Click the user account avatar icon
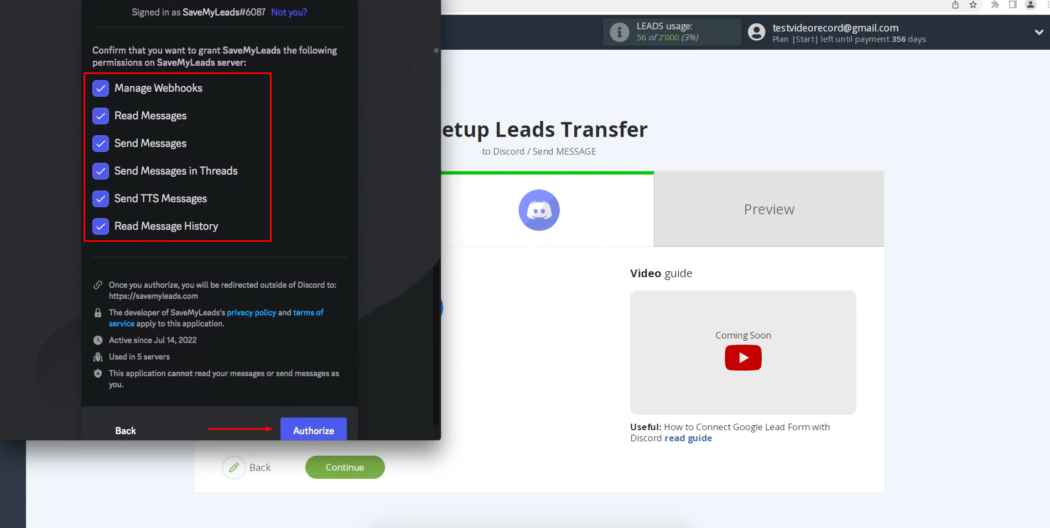Image resolution: width=1050 pixels, height=528 pixels. (757, 32)
